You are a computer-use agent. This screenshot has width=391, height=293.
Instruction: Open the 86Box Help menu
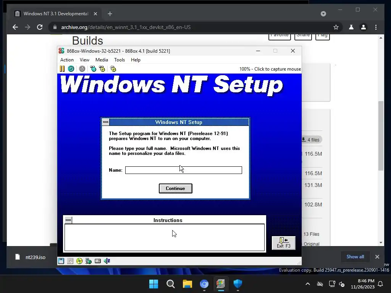point(136,60)
